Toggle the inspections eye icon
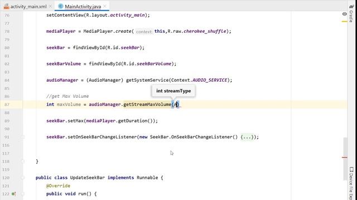The width and height of the screenshot is (357, 200). 345,14
